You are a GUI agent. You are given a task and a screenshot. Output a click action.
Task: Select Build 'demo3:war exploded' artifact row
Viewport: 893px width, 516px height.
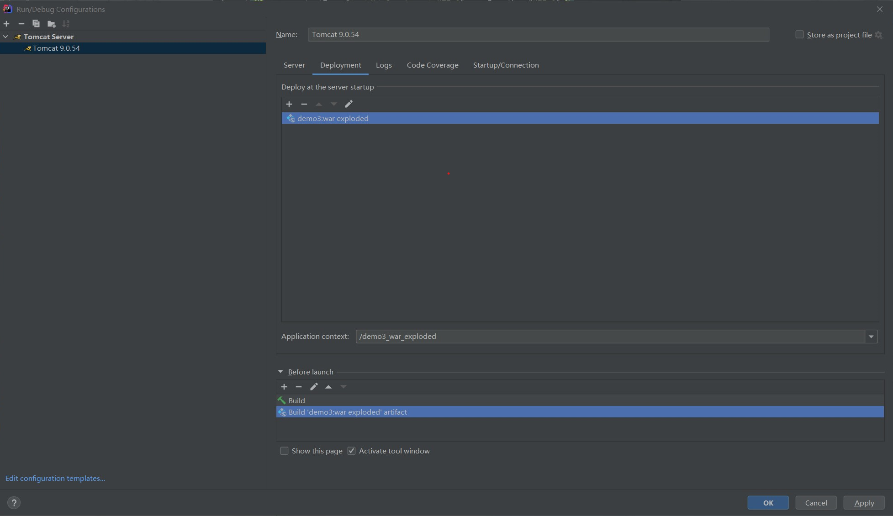click(580, 412)
